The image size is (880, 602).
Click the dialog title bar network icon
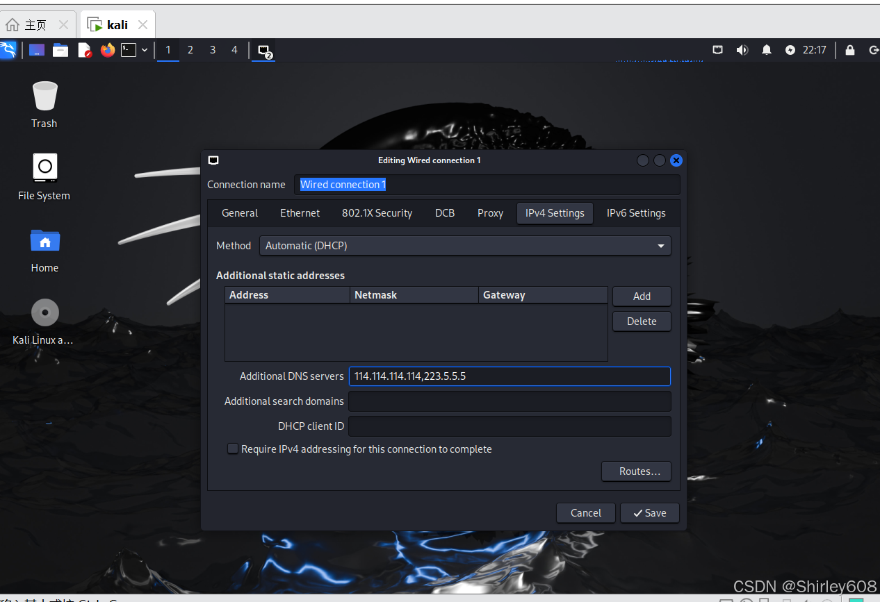coord(213,160)
